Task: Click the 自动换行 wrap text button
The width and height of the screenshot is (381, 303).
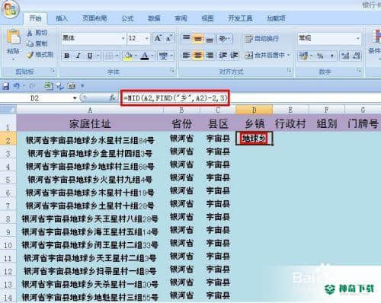Action: (x=261, y=39)
